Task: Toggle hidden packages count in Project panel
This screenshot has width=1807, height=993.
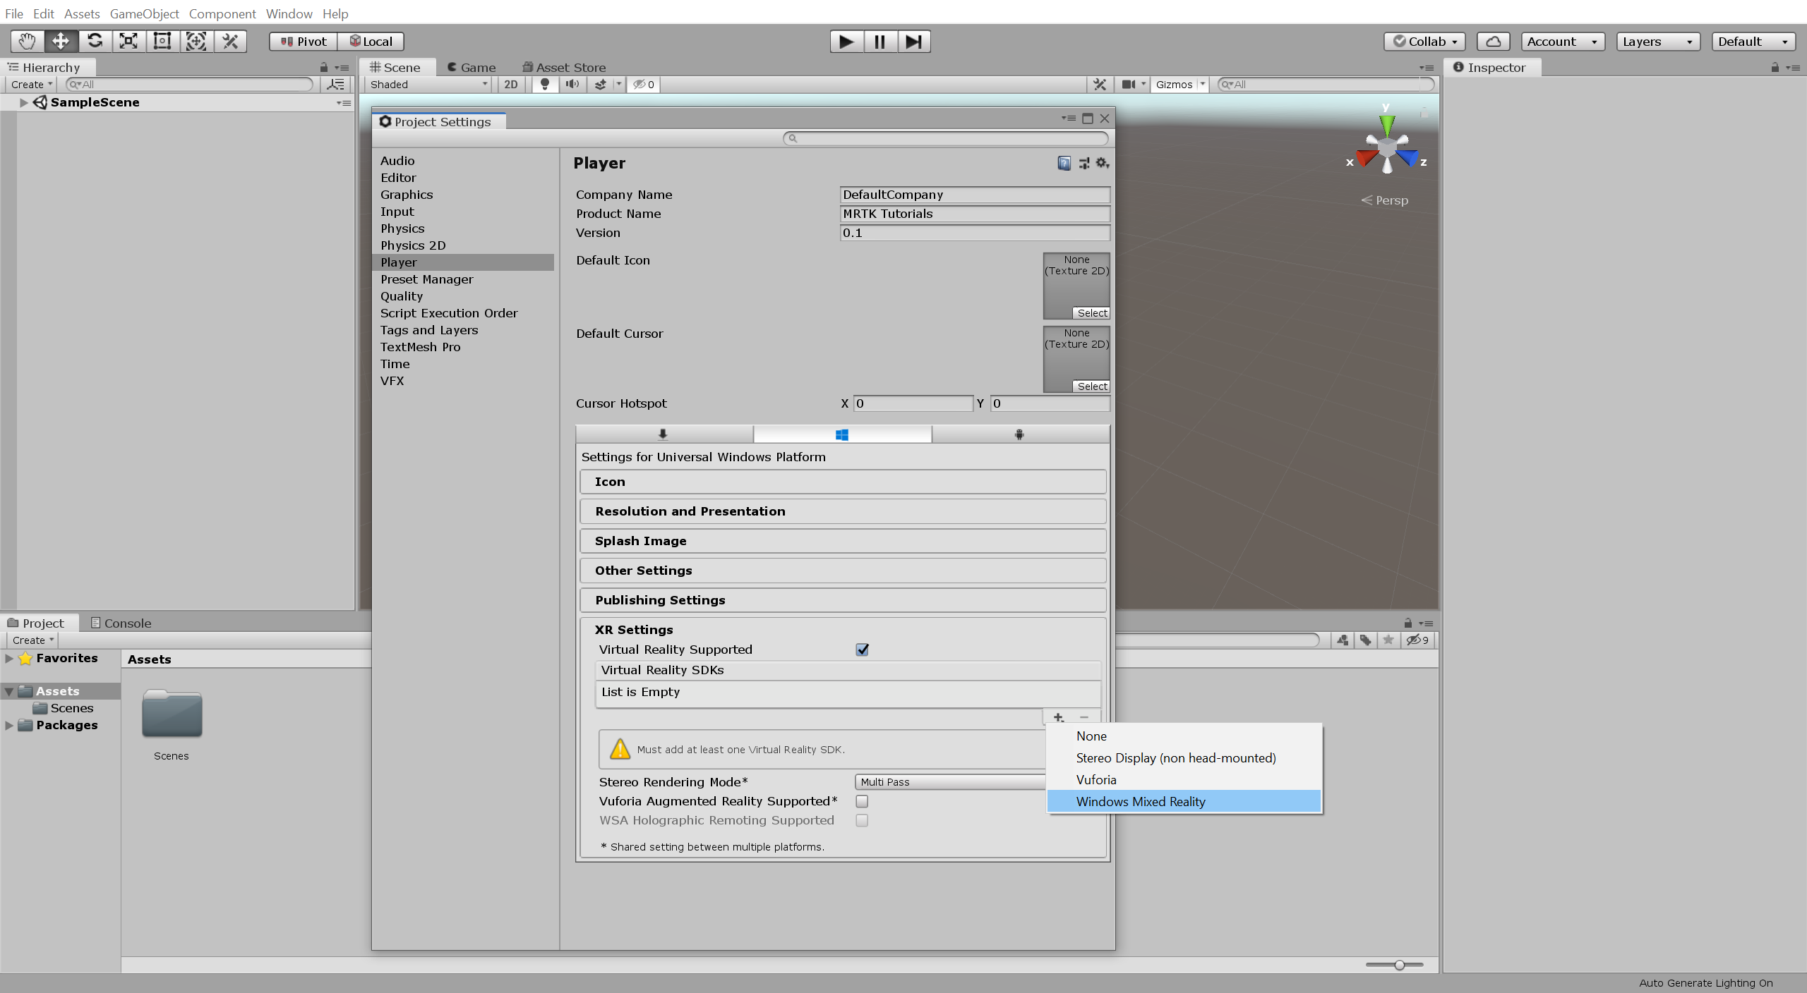Action: [1417, 640]
